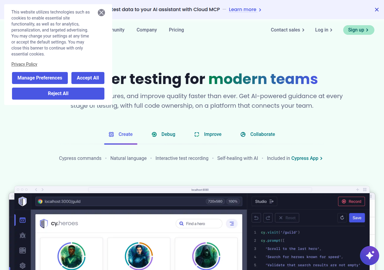Click the 'Cypress commands' text
Screen dimensions: 384x270
(x=80, y=158)
